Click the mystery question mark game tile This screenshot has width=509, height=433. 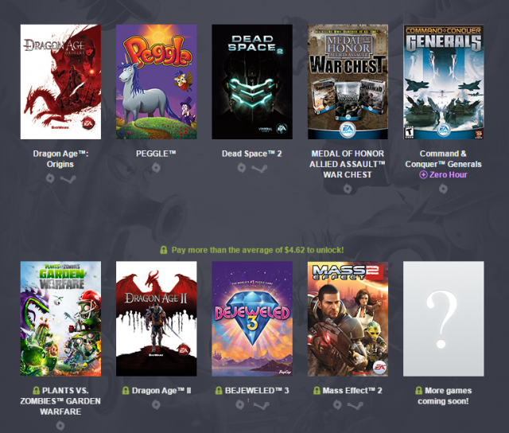pyautogui.click(x=444, y=318)
